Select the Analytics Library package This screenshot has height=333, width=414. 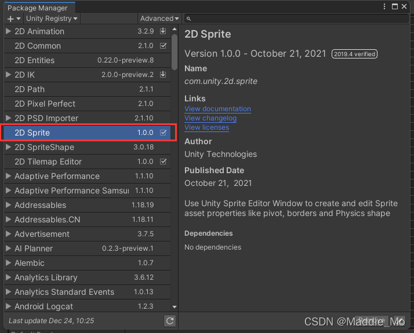pos(87,277)
